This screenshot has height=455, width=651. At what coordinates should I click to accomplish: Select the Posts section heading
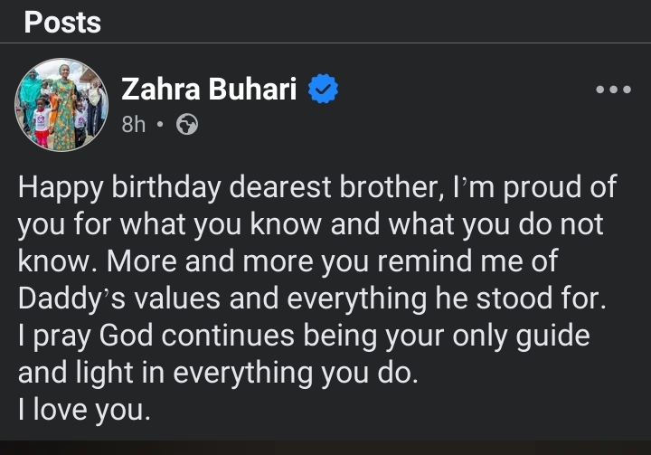click(62, 24)
